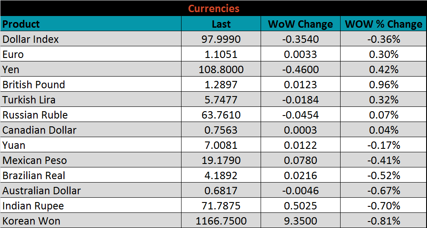
Task: Select the Mexican Peso row label
Action: 35,161
